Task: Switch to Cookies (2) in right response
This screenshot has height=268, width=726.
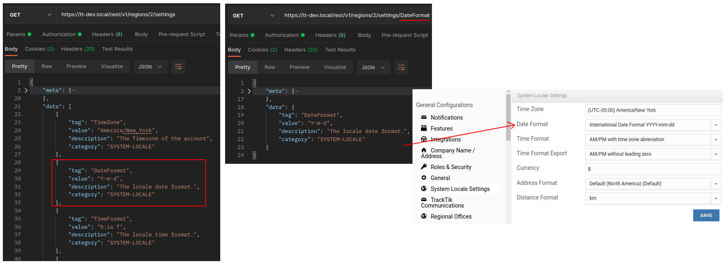Action: click(262, 50)
